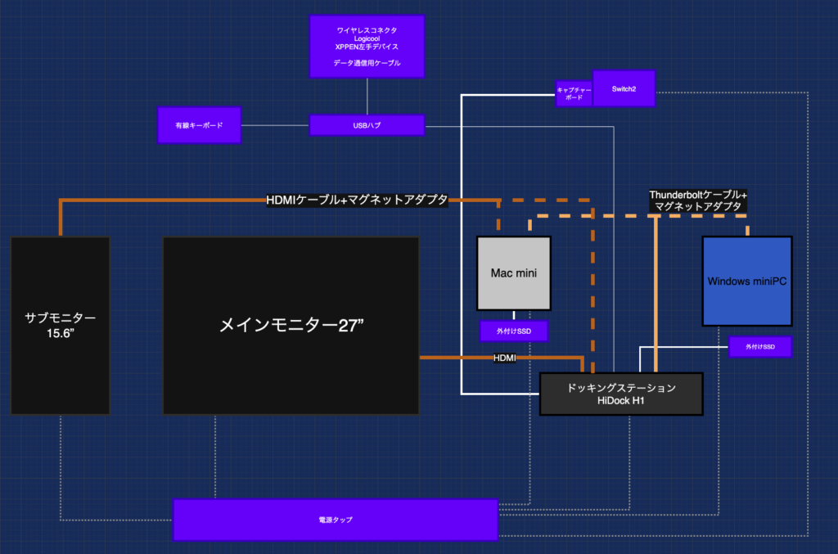Select the 外付けSSD below Mac mini

(513, 331)
